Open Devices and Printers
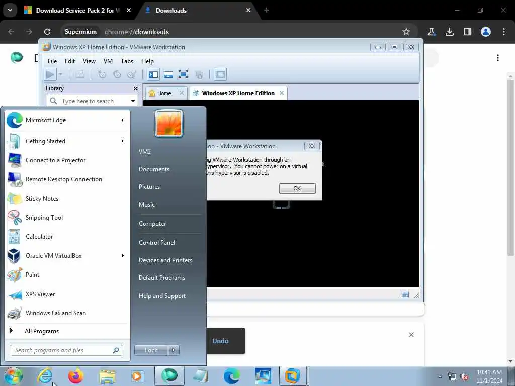515x386 pixels. (165, 260)
